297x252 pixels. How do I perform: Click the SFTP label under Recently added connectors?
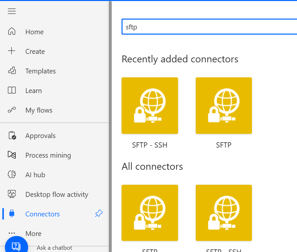tap(224, 145)
